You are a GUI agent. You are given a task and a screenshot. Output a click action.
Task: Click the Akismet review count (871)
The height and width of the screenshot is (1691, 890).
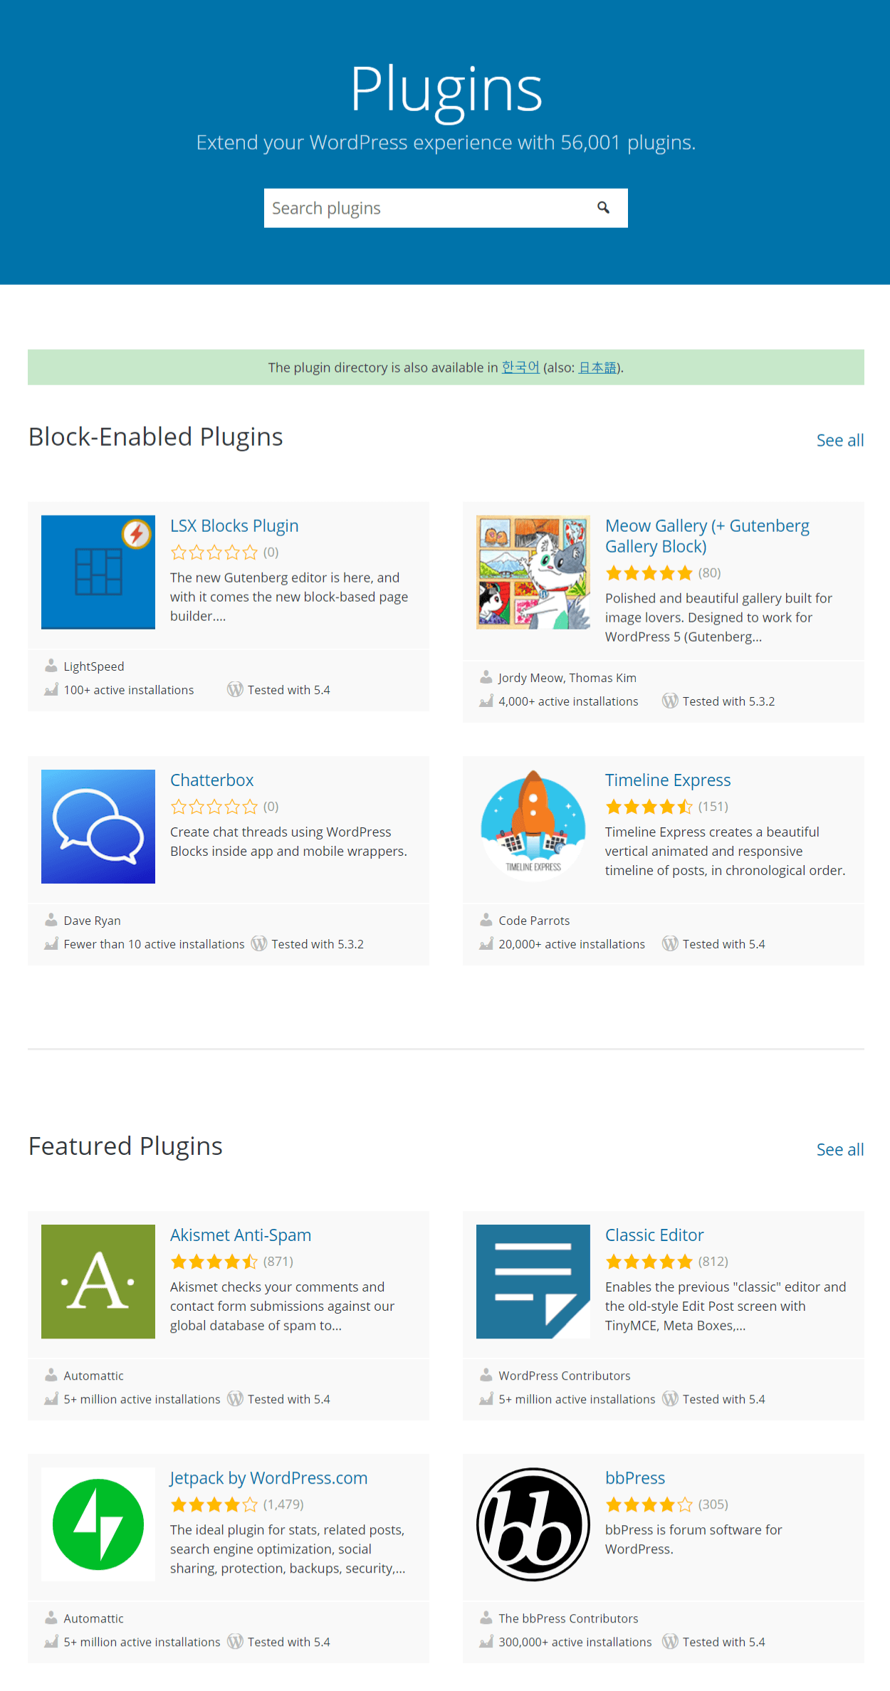click(278, 1261)
